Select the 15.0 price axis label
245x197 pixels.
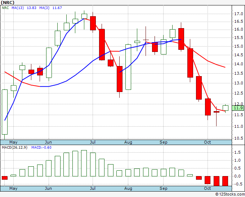239,46
